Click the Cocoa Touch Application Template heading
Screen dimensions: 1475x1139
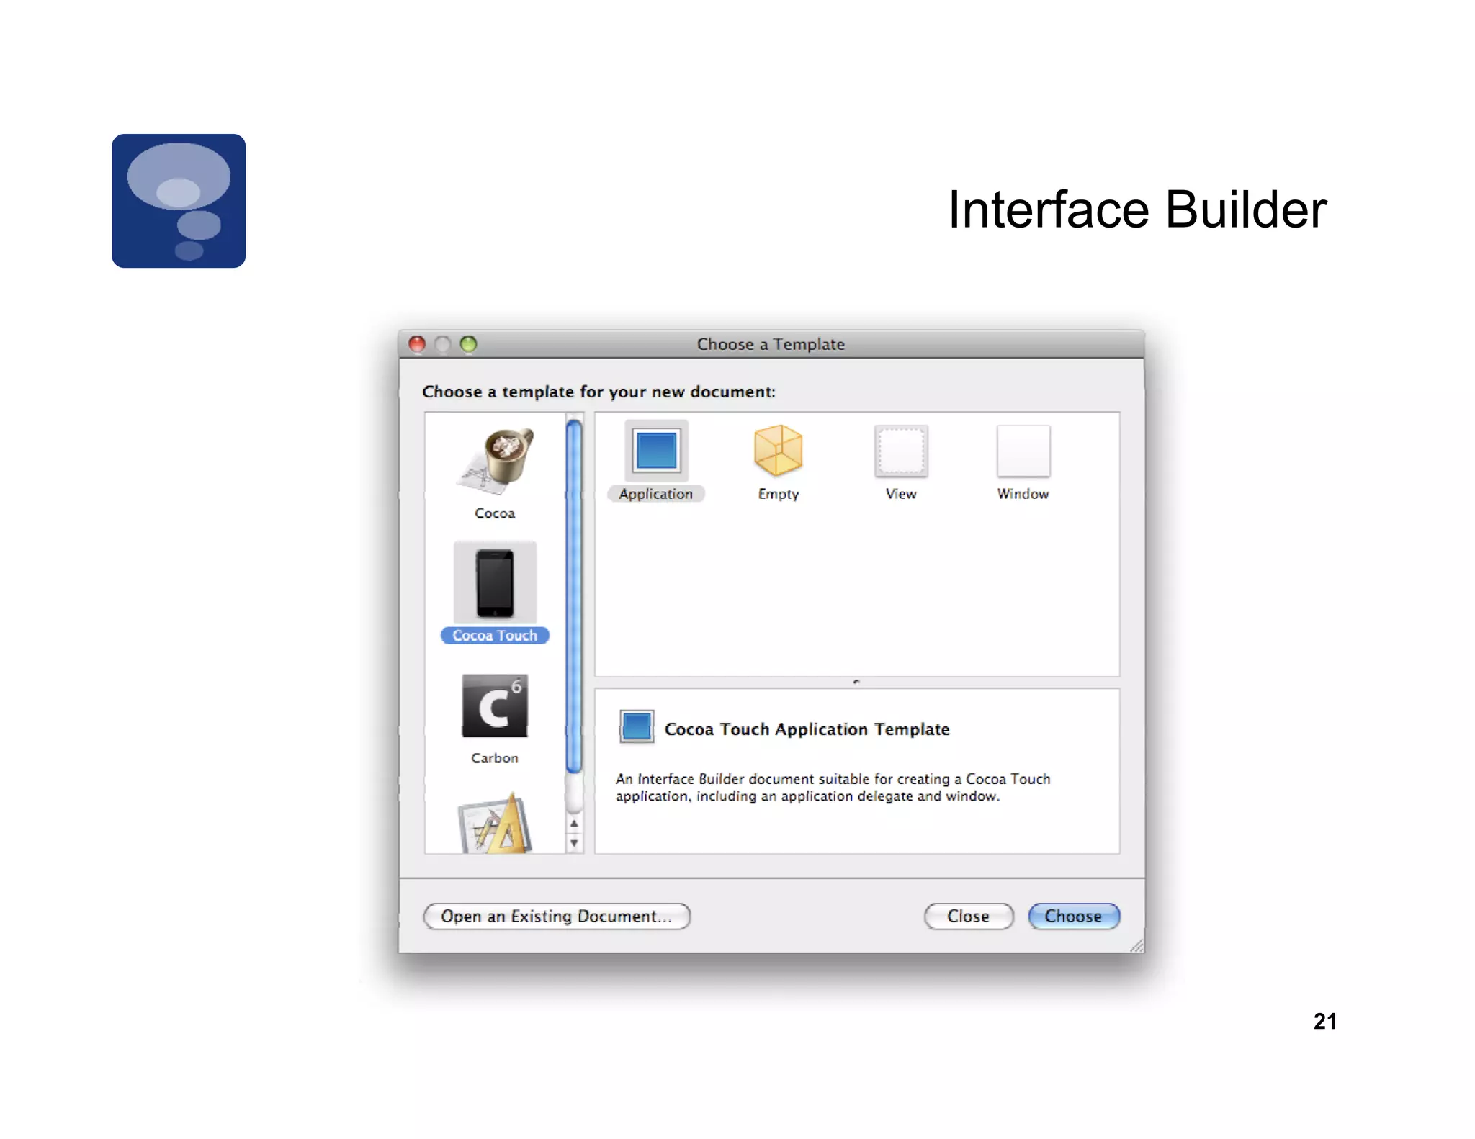[807, 729]
